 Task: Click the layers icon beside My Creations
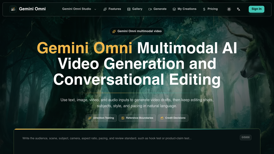click(174, 9)
